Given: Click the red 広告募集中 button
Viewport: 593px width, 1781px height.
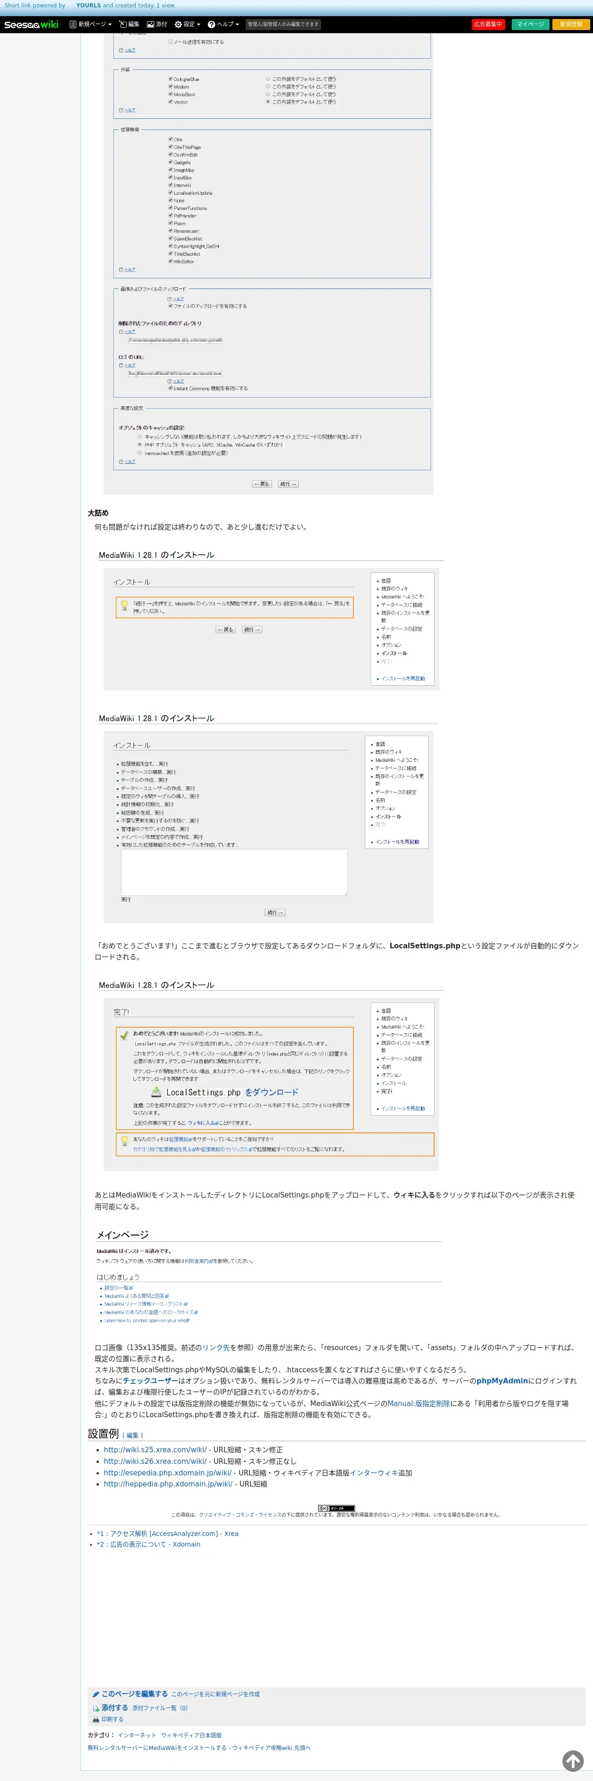Looking at the screenshot, I should click(488, 24).
